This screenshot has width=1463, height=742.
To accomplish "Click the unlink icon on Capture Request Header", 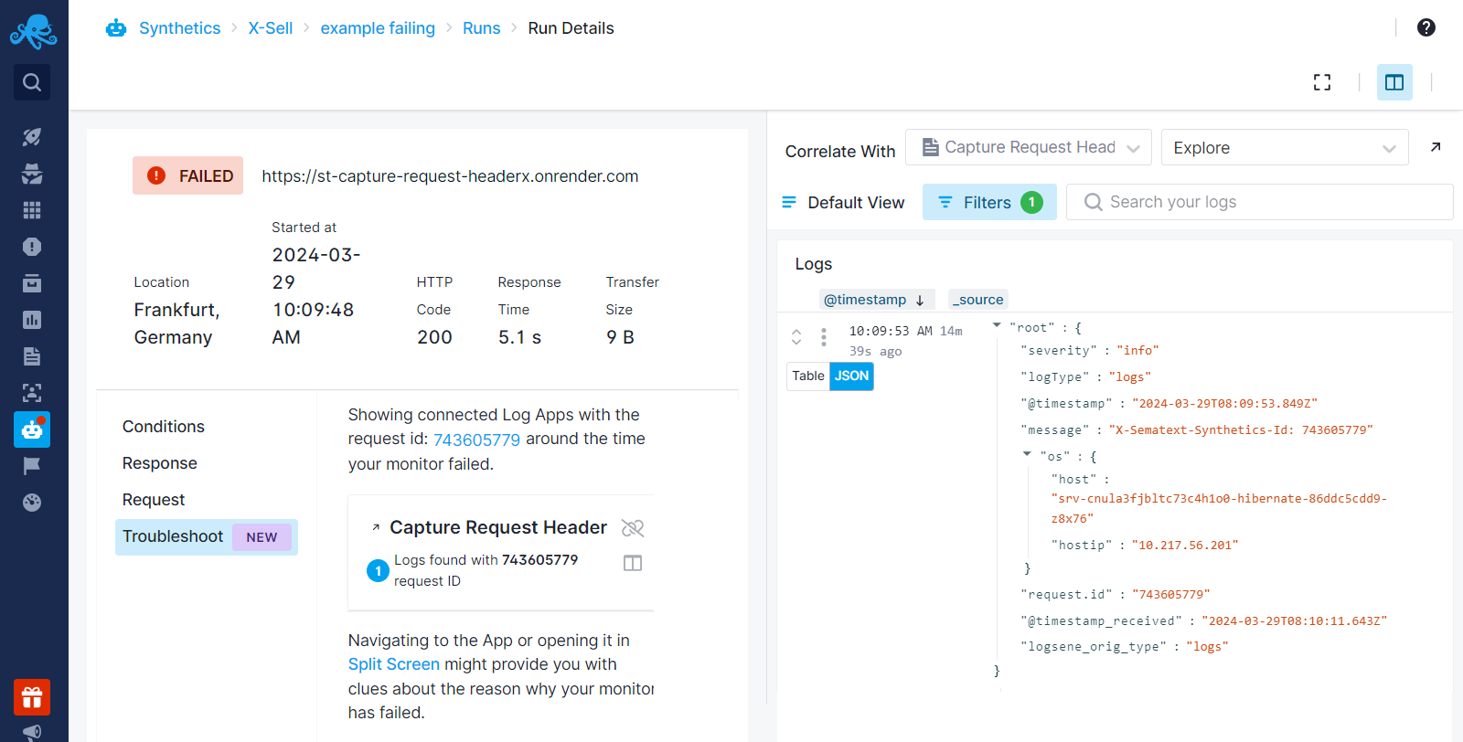I will [633, 528].
